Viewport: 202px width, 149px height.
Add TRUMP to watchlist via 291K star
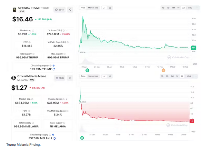(59, 10)
